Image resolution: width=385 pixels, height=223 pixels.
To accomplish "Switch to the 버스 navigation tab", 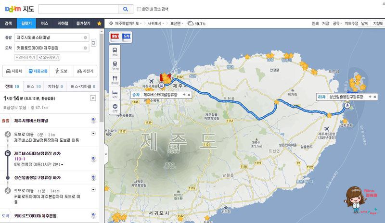I will (x=44, y=23).
